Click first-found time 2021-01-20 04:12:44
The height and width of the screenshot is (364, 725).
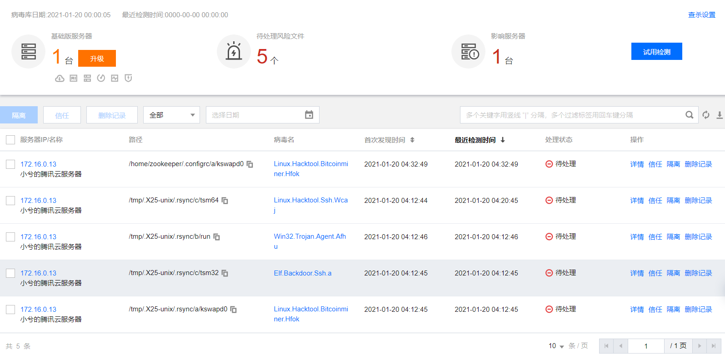pyautogui.click(x=396, y=201)
